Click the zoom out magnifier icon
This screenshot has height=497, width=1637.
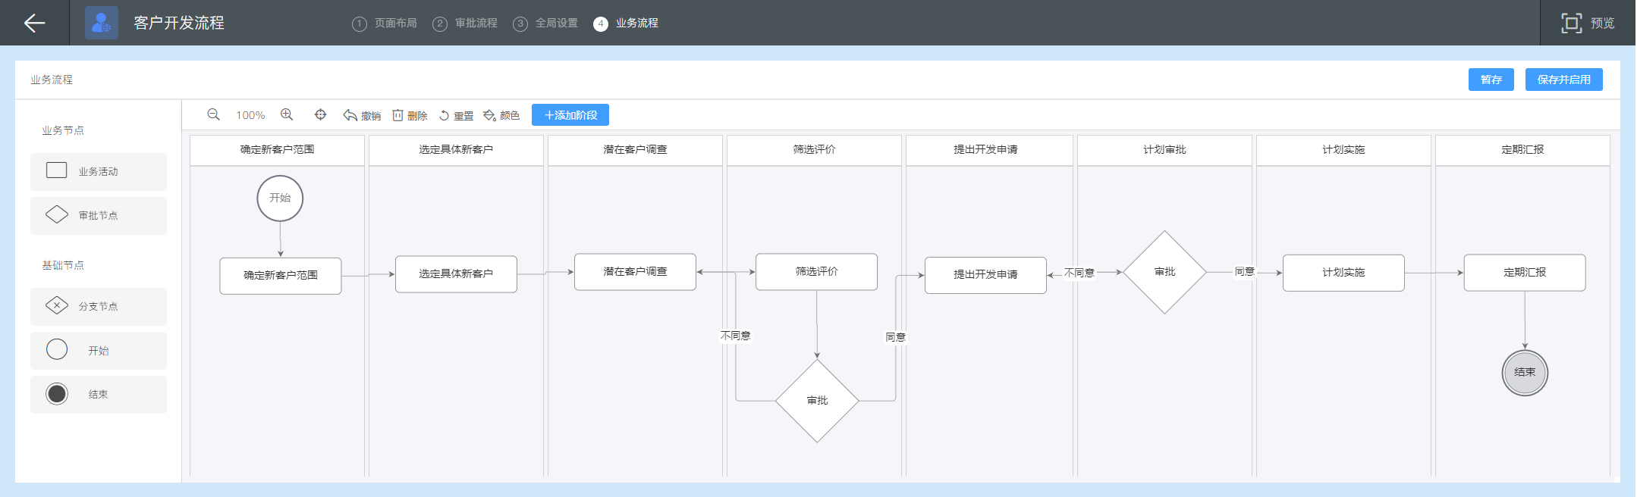click(213, 114)
